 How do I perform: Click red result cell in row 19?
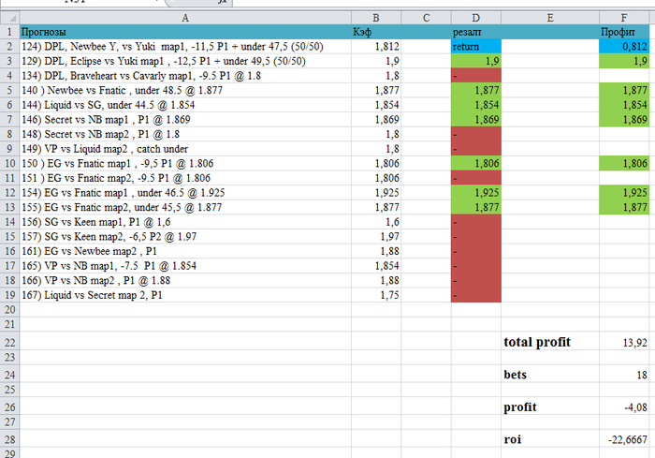click(x=475, y=295)
